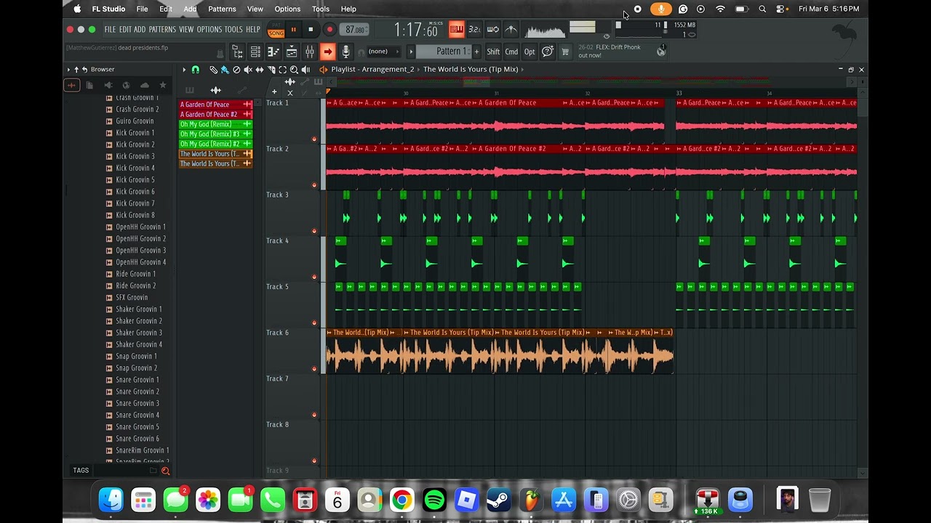Select the Slip tool in playlist toolbar
This screenshot has height=523, width=931.
tap(259, 70)
